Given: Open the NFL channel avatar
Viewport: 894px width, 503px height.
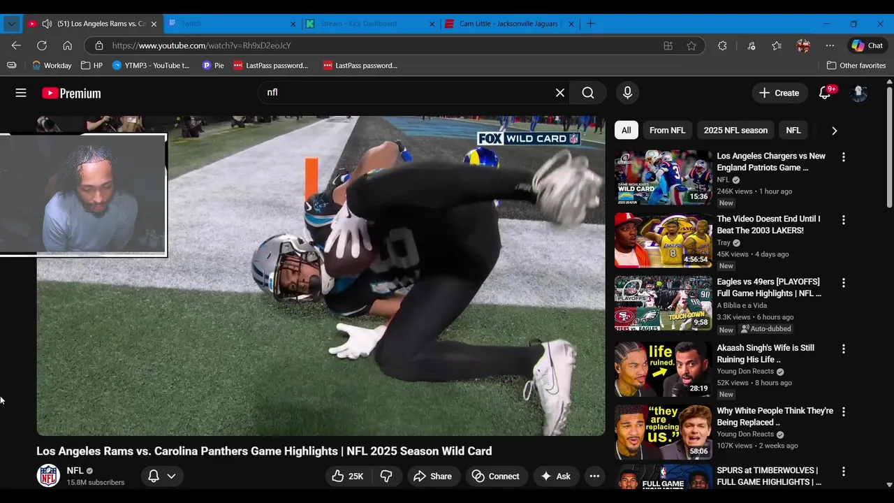Looking at the screenshot, I should coord(48,476).
